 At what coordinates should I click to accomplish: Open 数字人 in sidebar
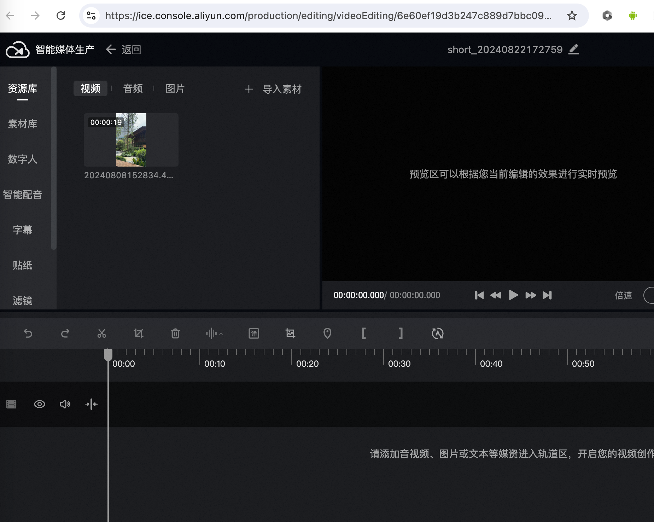click(23, 159)
